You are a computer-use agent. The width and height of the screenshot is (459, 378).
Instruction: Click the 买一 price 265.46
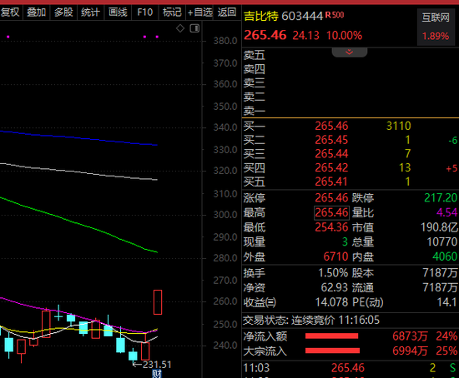331,126
